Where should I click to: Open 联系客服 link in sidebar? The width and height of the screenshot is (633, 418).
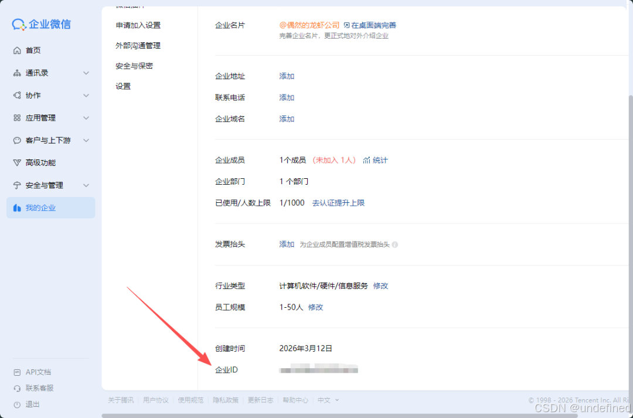pyautogui.click(x=40, y=389)
